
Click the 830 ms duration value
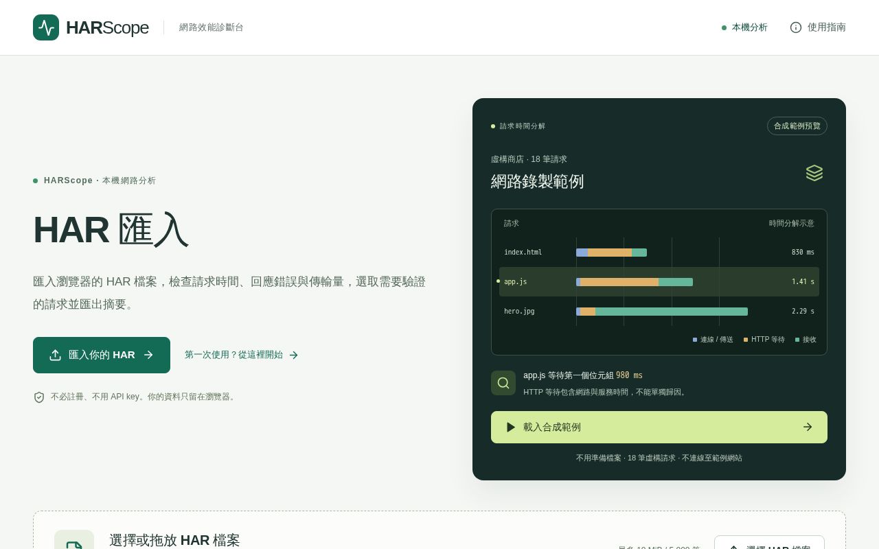click(803, 253)
